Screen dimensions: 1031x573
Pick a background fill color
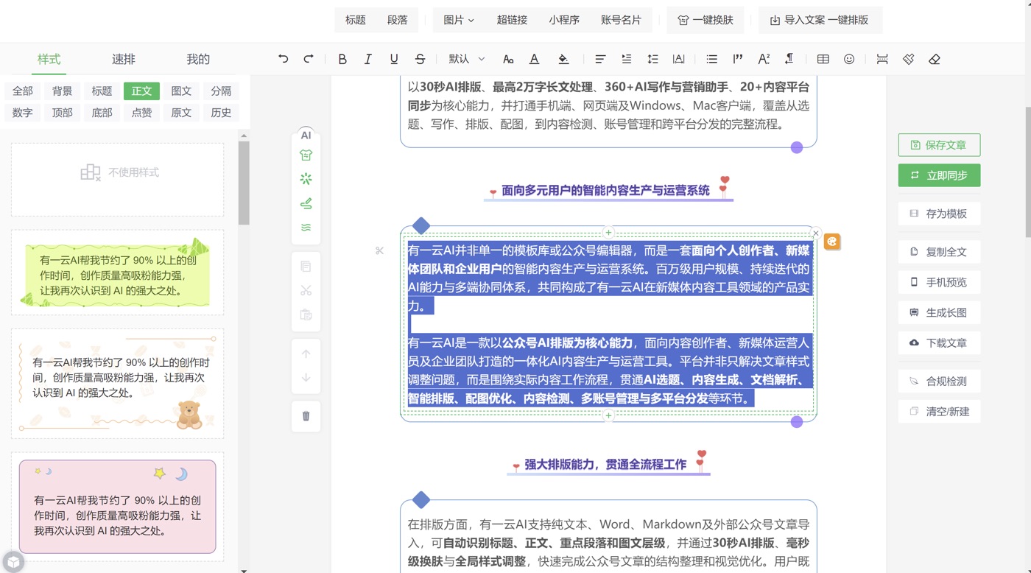563,59
